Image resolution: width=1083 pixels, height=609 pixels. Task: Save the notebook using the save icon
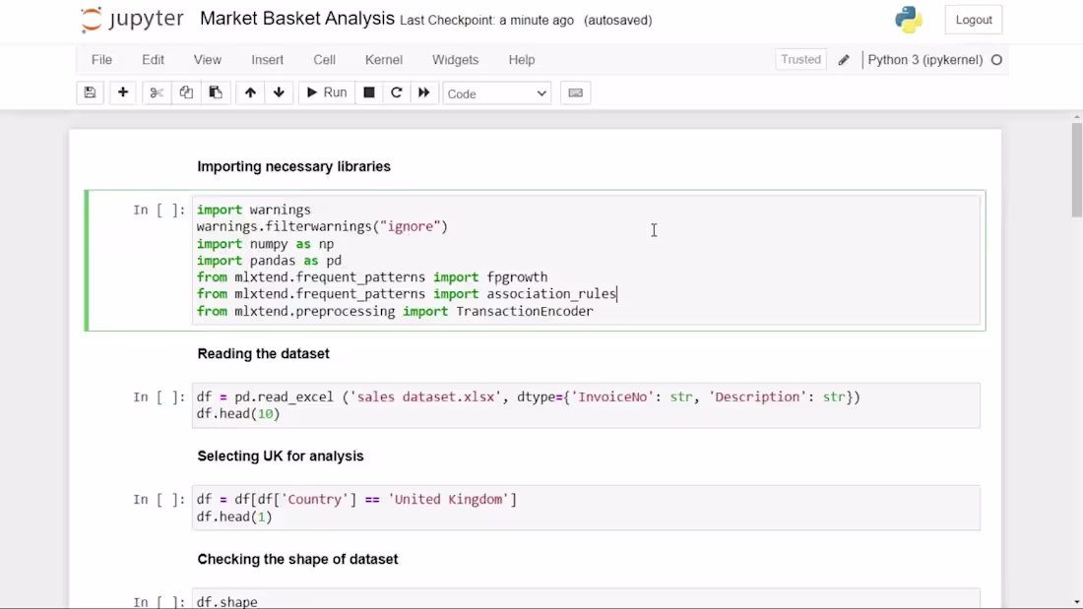(90, 91)
